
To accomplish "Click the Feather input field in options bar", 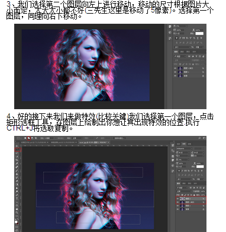I will (50, 138).
